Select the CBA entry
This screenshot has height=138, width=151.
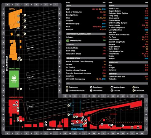pyautogui.click(x=86, y=18)
